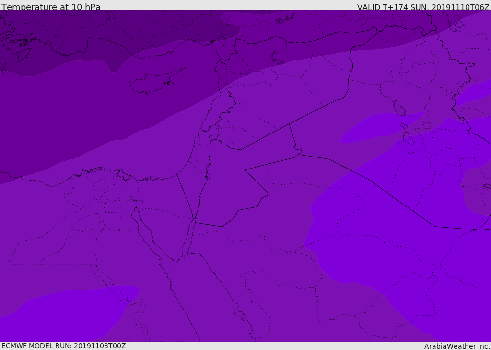491x350 pixels.
Task: Click the 'Temperature at 10 hPa' title text
Action: point(51,7)
